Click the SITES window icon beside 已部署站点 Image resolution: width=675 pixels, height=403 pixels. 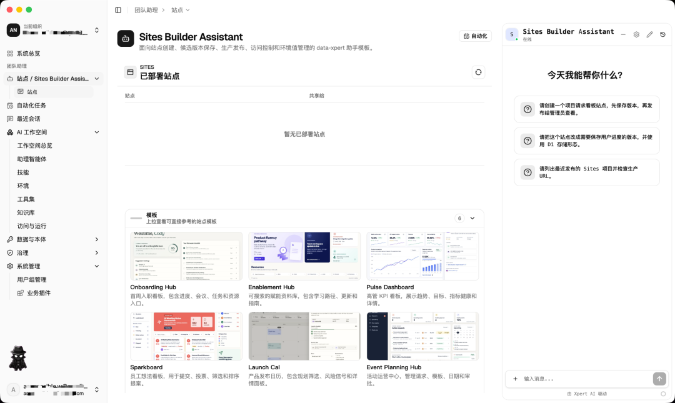tap(130, 72)
